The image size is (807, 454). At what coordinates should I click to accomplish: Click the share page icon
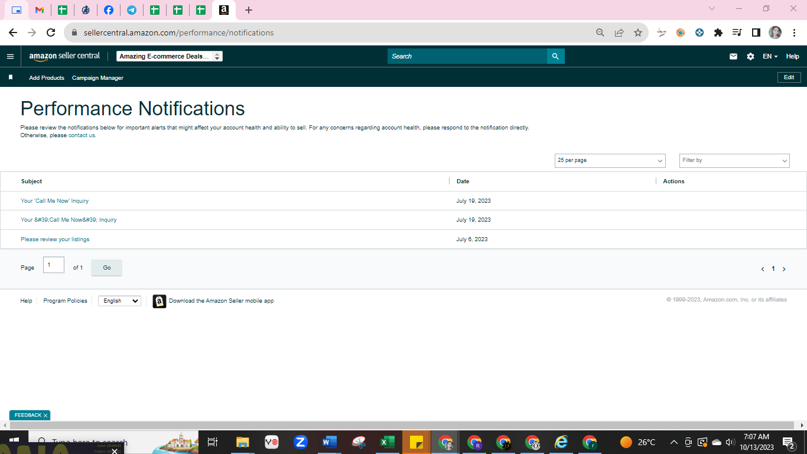(x=619, y=33)
